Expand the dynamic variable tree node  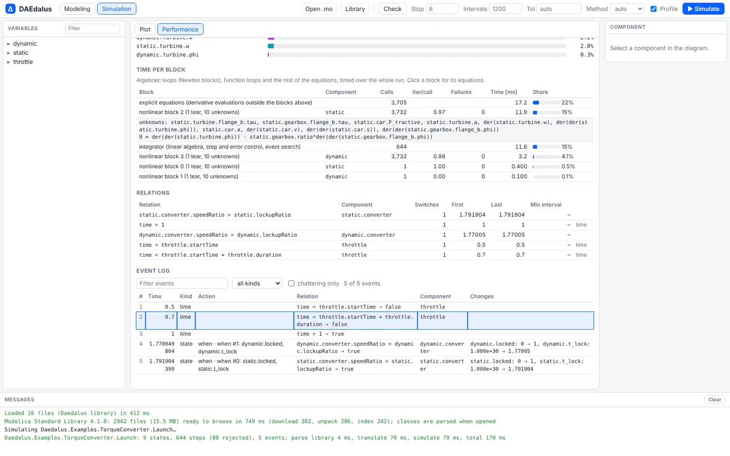(9, 44)
